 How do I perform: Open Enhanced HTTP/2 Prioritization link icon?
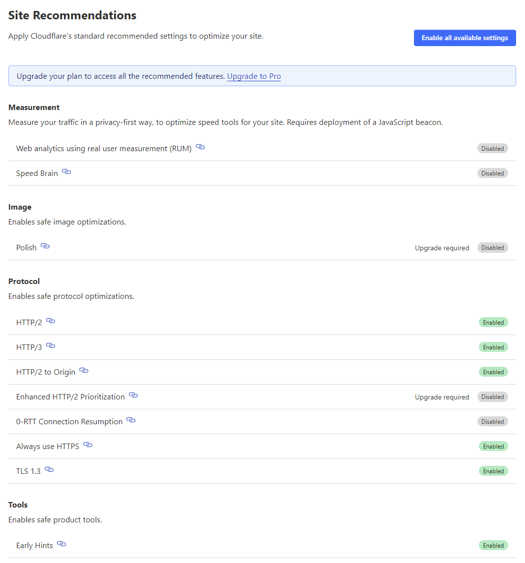coord(133,395)
